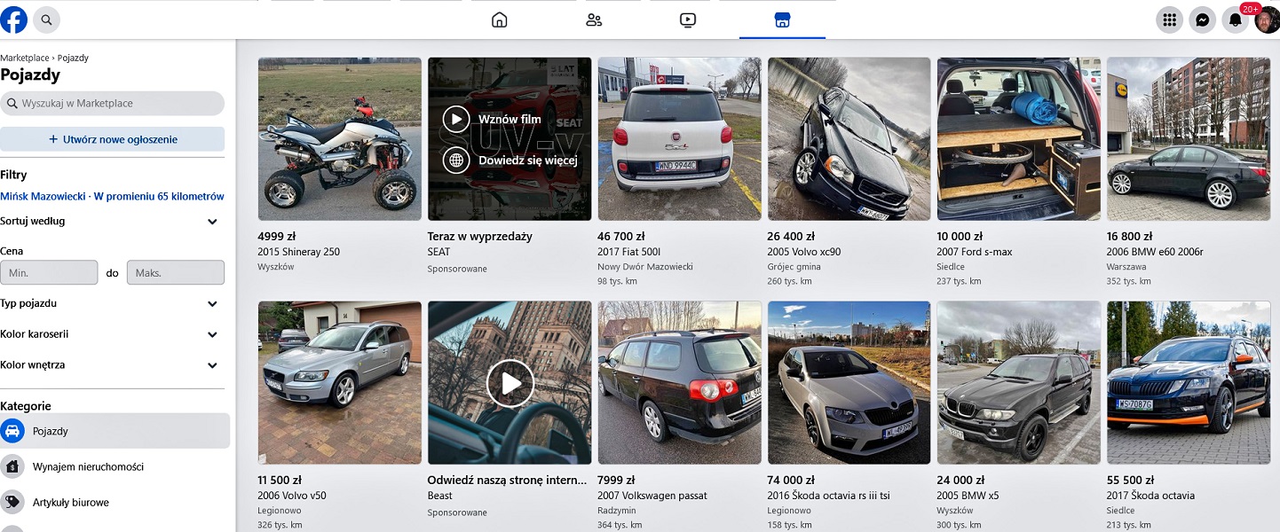Click the Facebook logo icon
Viewport: 1280px width, 532px height.
[14, 19]
